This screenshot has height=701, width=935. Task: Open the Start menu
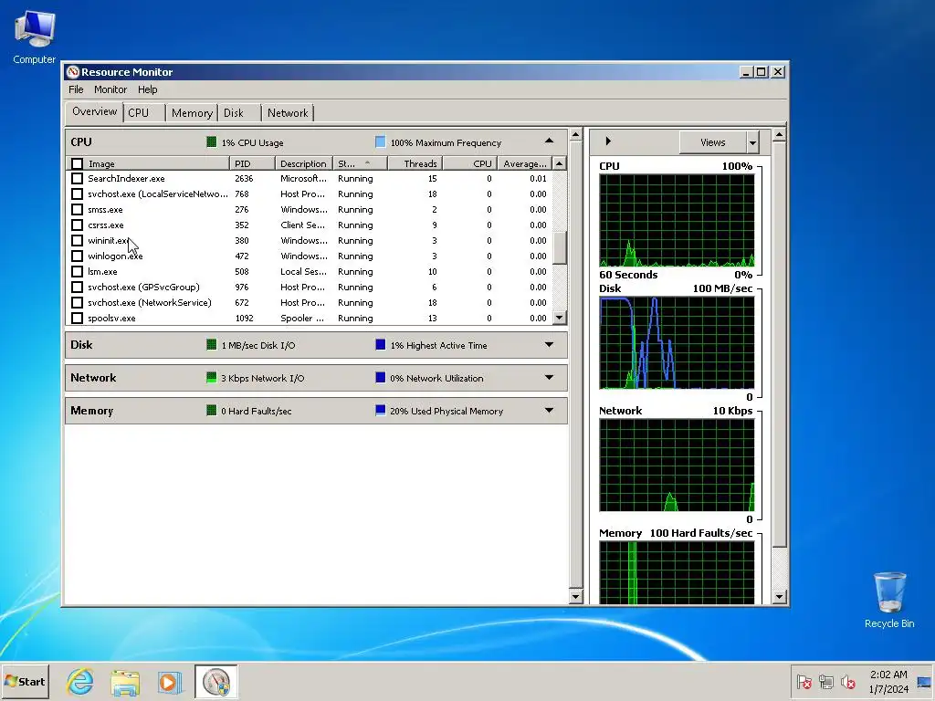pos(25,681)
